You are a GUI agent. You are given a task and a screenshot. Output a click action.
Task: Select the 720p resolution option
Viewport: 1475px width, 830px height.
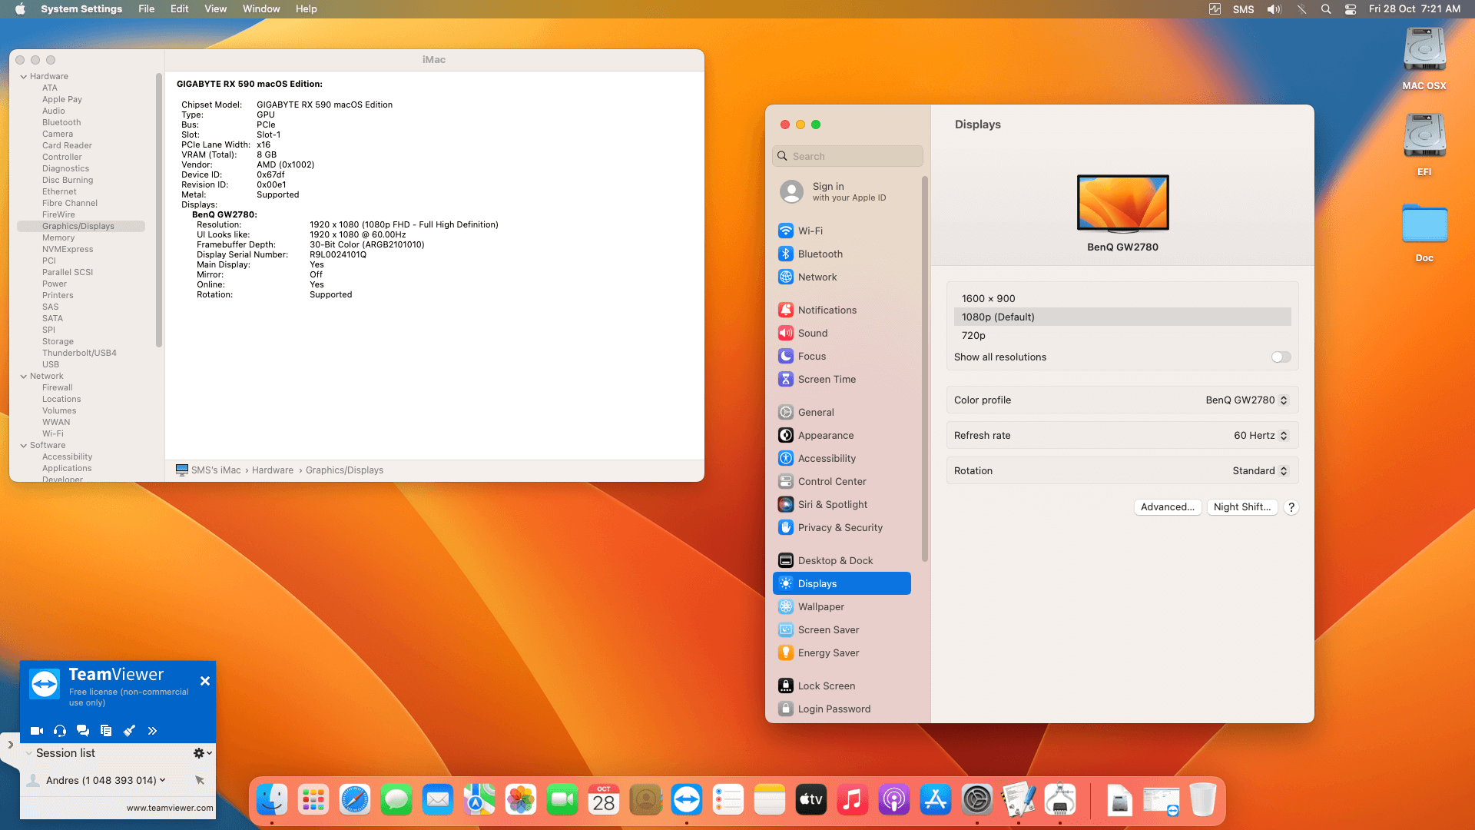click(973, 335)
